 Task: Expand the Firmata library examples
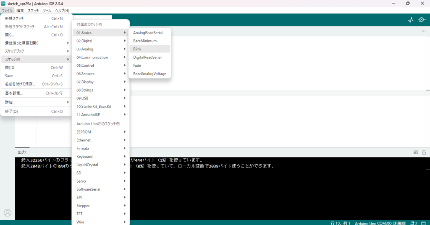coord(101,148)
